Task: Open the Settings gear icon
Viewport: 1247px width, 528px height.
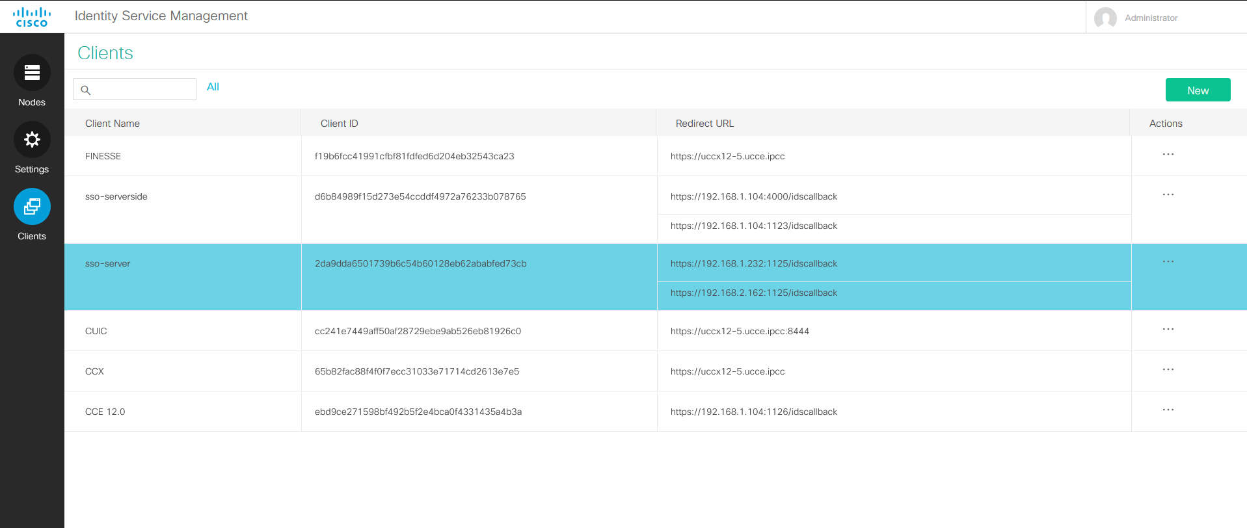Action: [32, 140]
